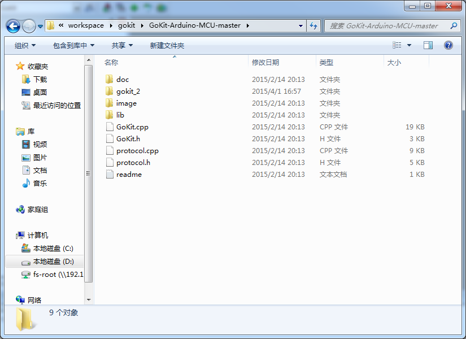Image resolution: width=466 pixels, height=339 pixels.
Task: Click navigation pane scrollbar down arrow
Action: pos(89,300)
